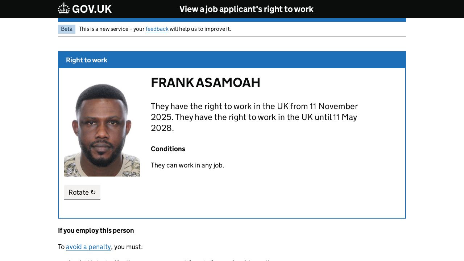Open the feedback link
The image size is (464, 261).
(157, 29)
